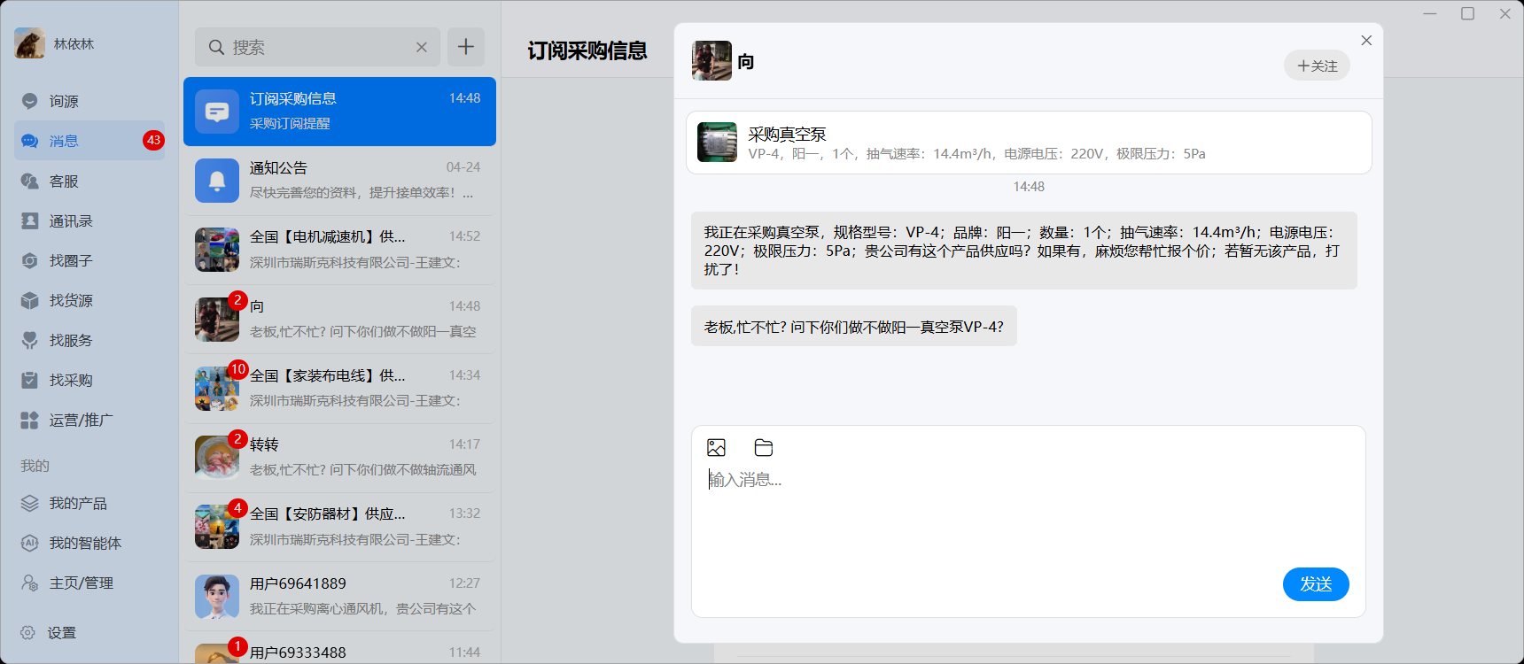Click red badge 10 on 家装布电线
Image resolution: width=1524 pixels, height=664 pixels.
[x=237, y=369]
